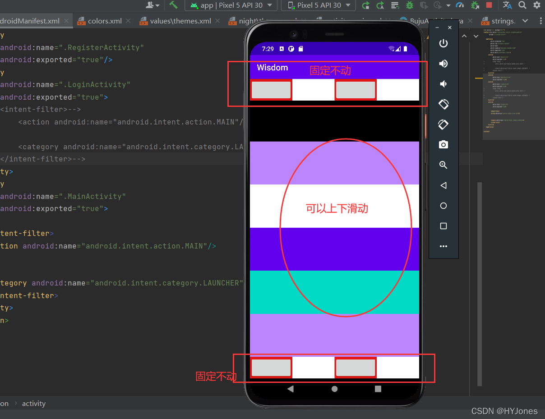Click the Search Everywhere magnifier icon

[522, 5]
